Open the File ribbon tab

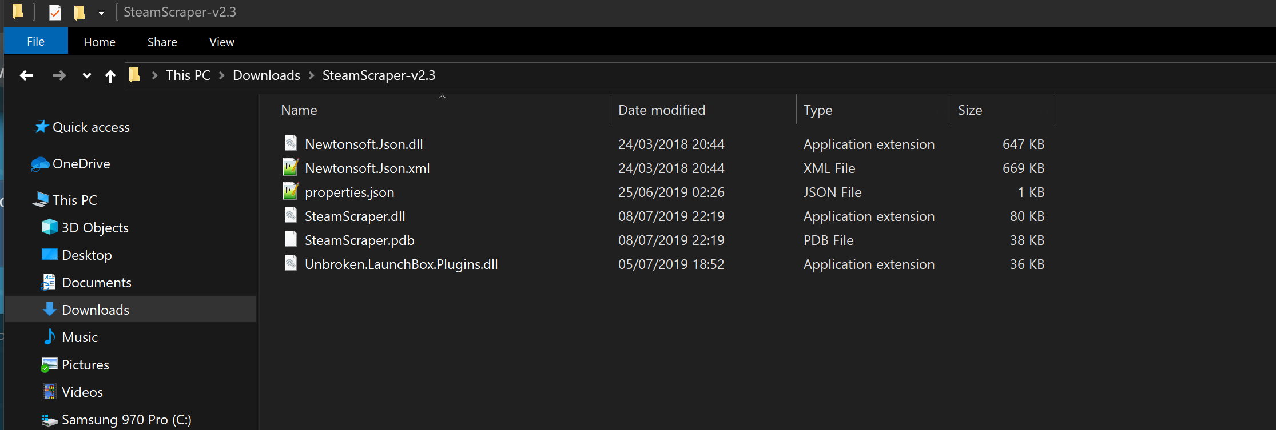click(x=36, y=41)
